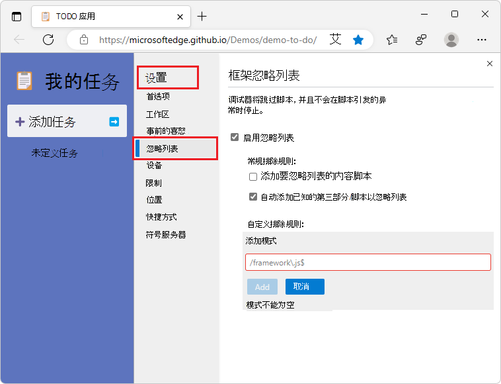Viewport: 501px width, 384px height.
Task: Go back using the browser back arrow
Action: [19, 40]
